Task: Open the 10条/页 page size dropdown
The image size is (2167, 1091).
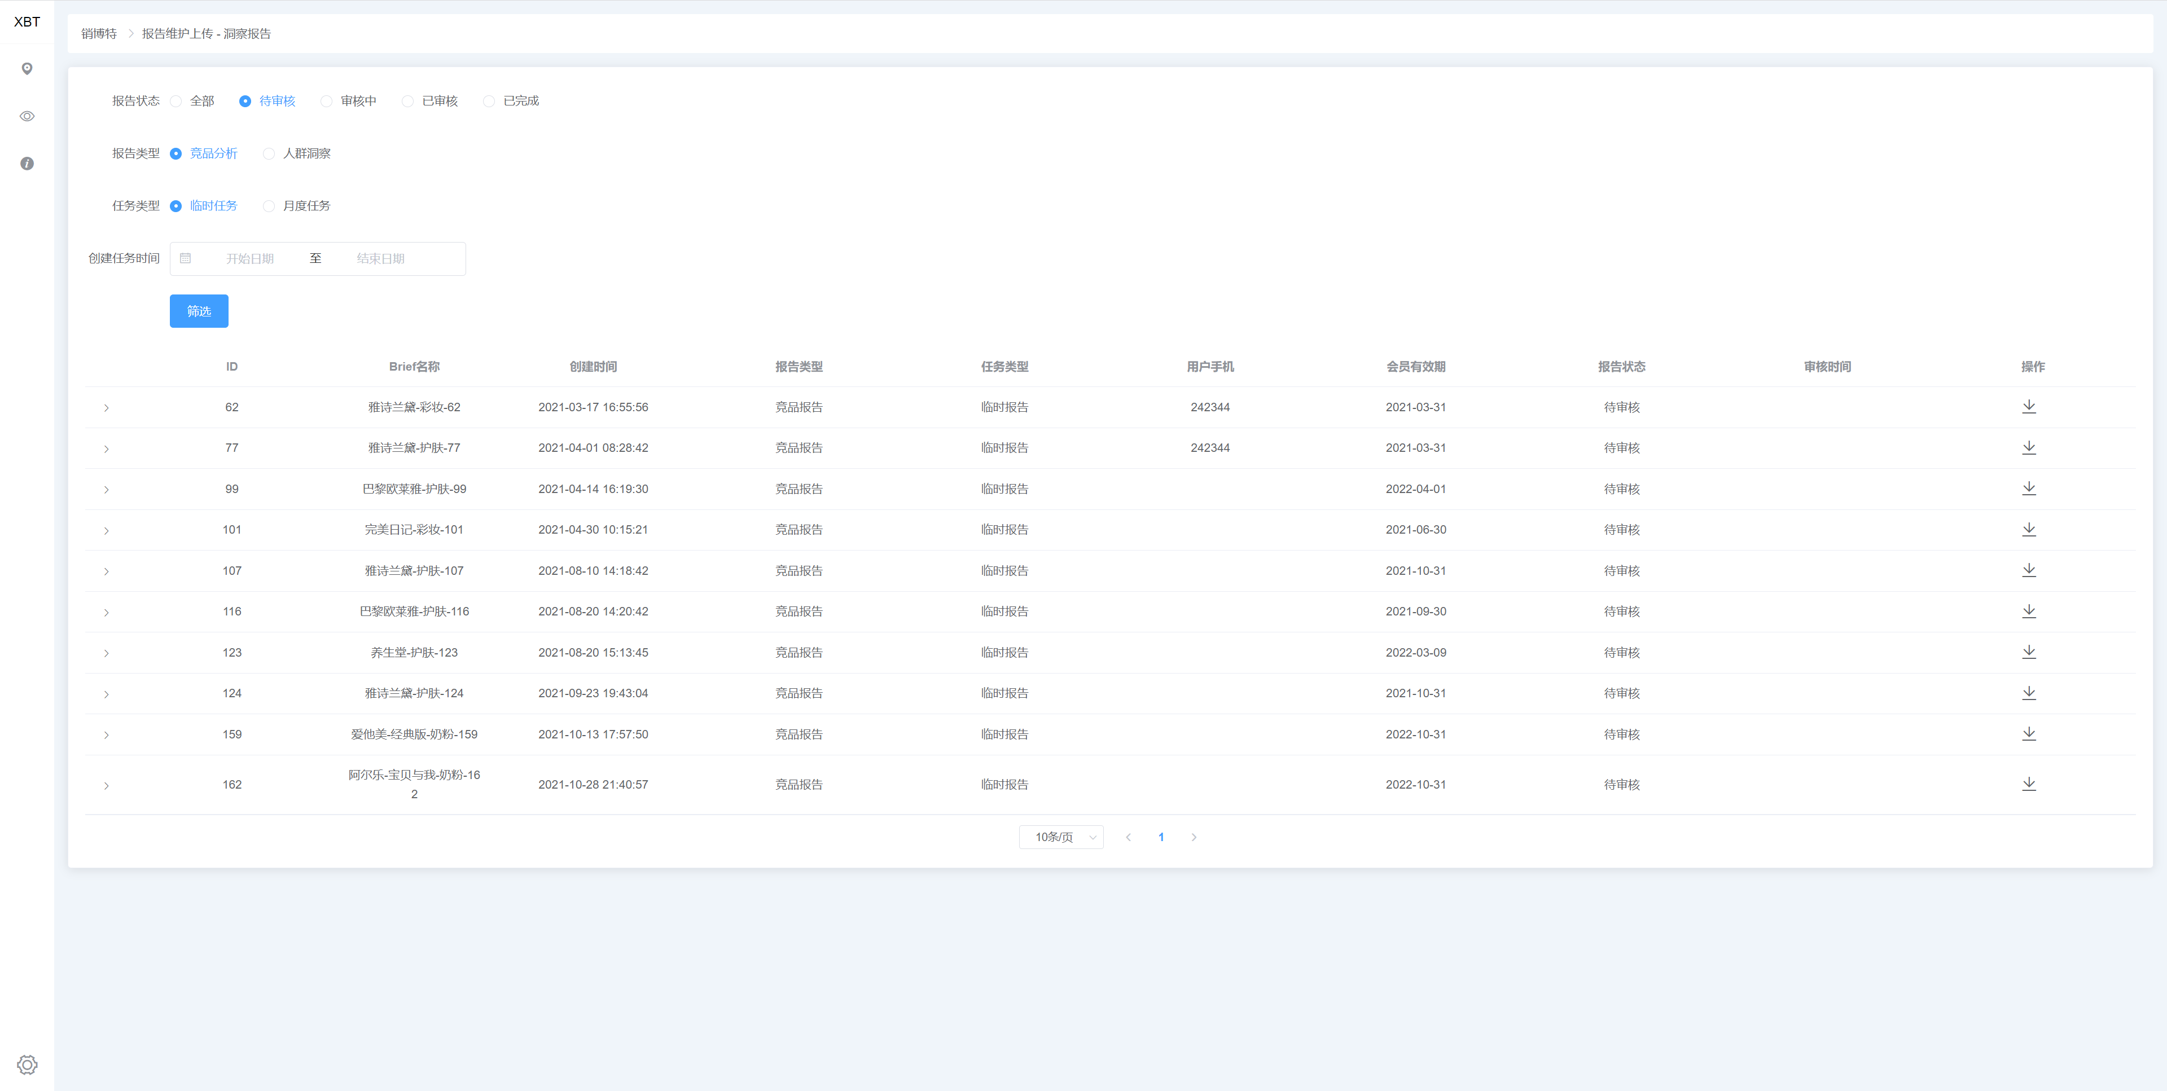Action: pyautogui.click(x=1061, y=837)
